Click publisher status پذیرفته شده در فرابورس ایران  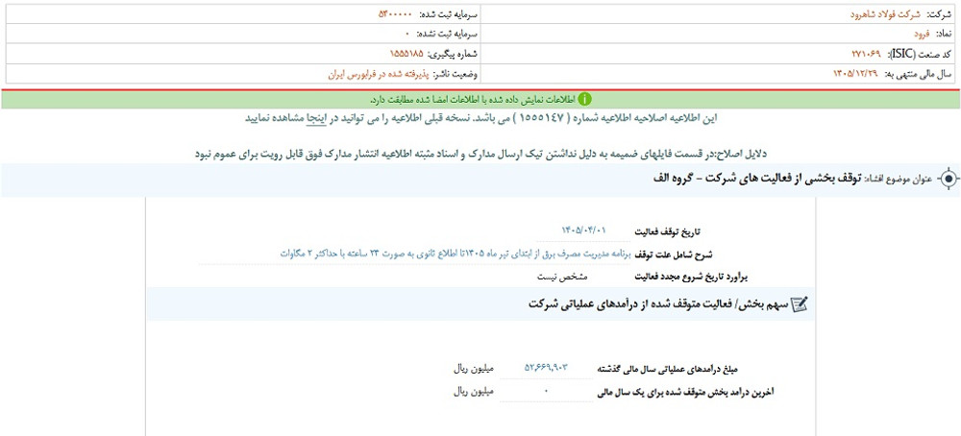378,74
